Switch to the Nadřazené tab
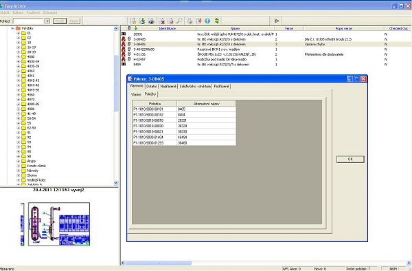The height and width of the screenshot is (271, 412). [168, 86]
